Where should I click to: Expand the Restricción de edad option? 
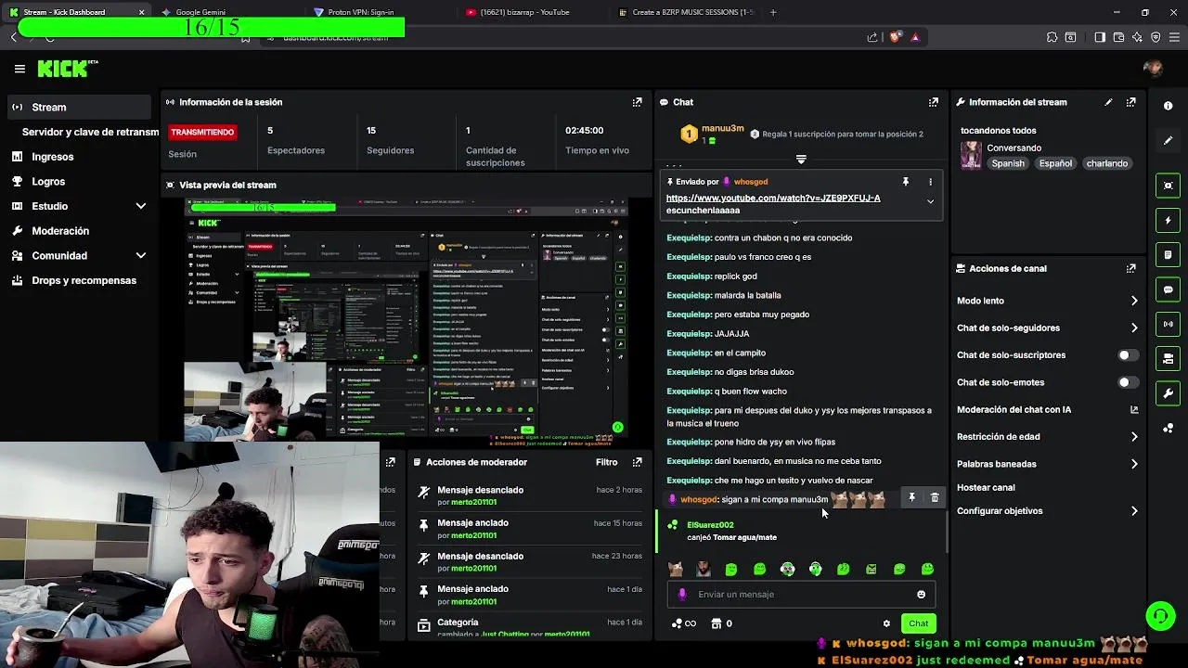click(1134, 436)
